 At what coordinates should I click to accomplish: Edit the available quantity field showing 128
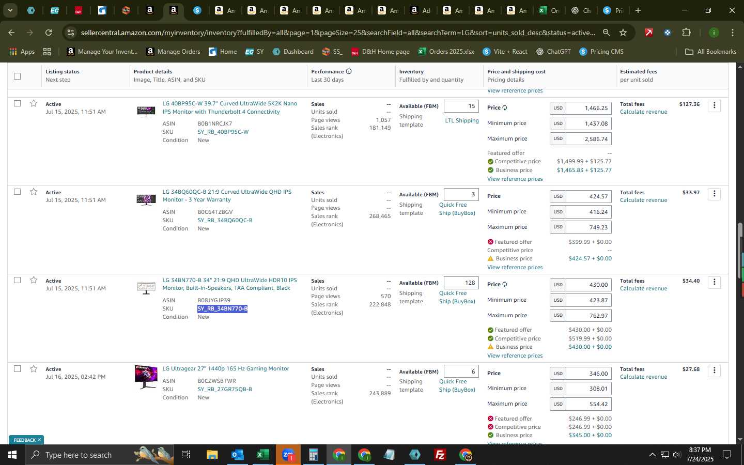click(x=461, y=283)
